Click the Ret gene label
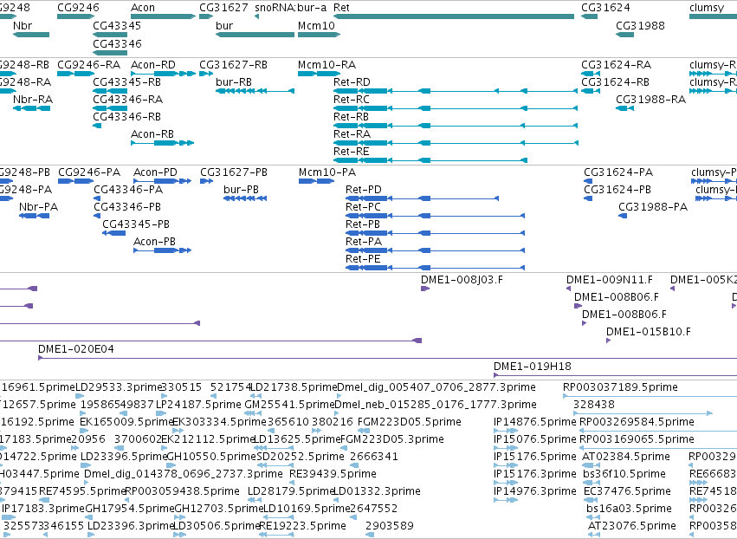The height and width of the screenshot is (539, 737). coord(341,8)
